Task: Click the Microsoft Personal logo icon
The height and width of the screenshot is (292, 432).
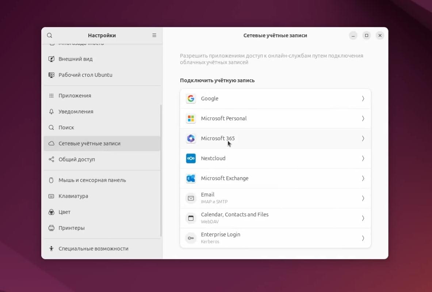Action: pyautogui.click(x=191, y=118)
